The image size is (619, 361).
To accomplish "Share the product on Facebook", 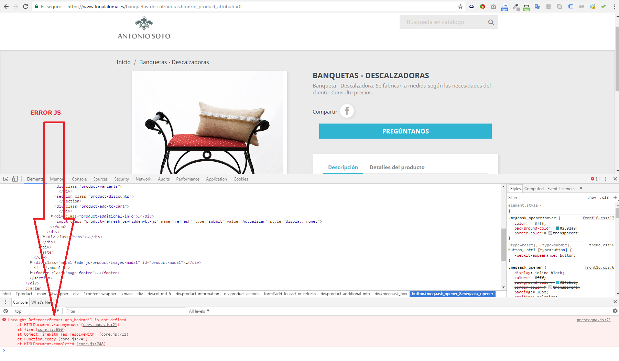I will click(x=347, y=111).
